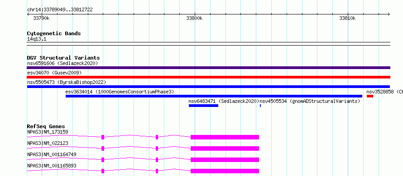Click the 33810k ruler label

tap(347, 18)
